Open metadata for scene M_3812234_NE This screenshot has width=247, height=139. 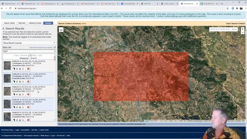click(x=22, y=69)
